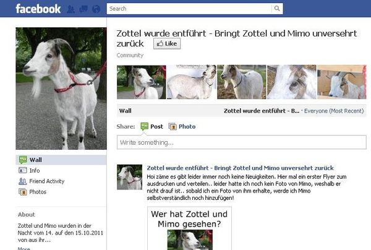Image resolution: width=371 pixels, height=250 pixels.
Task: Open the large goat profile picture
Action: [61, 88]
